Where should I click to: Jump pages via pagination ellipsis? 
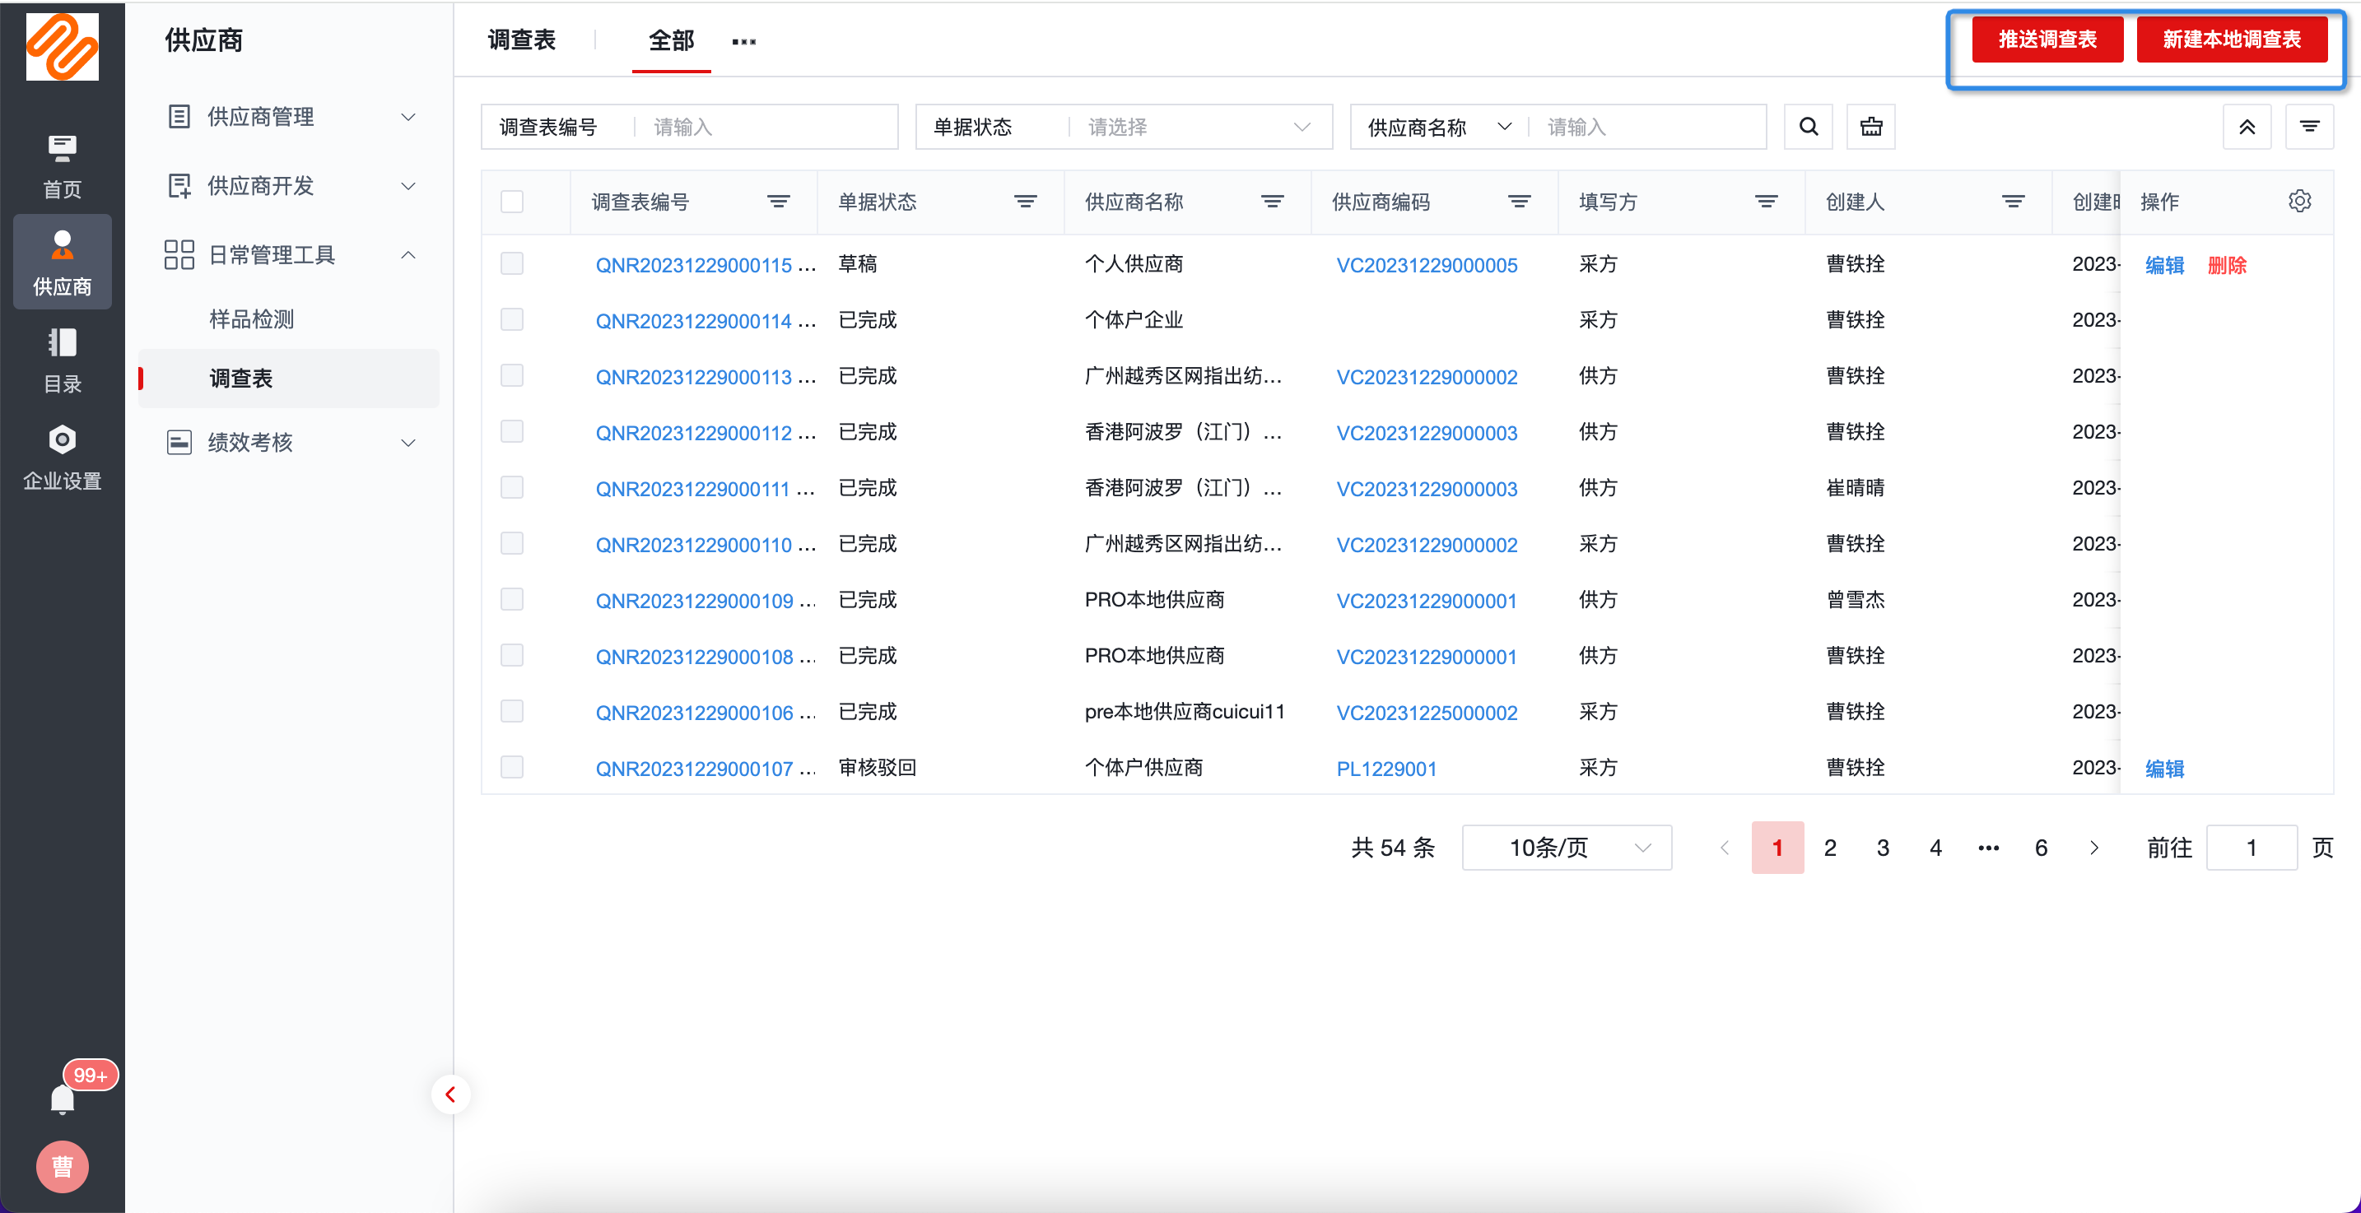1988,848
